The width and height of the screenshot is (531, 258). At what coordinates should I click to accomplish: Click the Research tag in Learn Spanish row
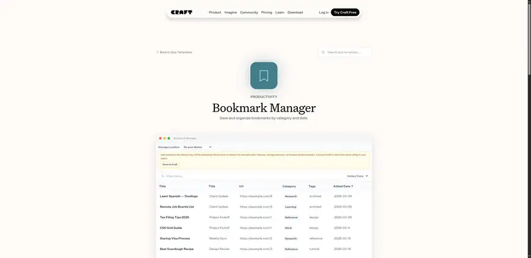point(291,196)
